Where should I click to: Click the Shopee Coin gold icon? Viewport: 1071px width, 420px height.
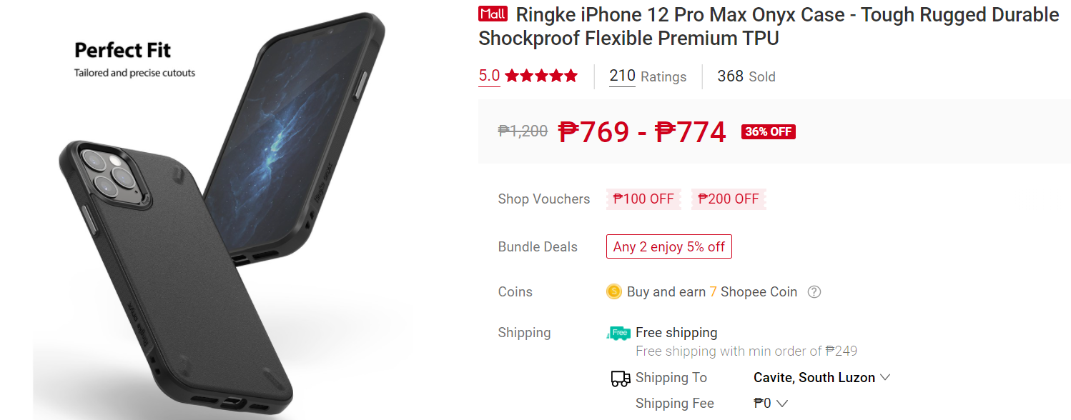pyautogui.click(x=613, y=291)
